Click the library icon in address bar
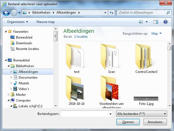This screenshot has height=131, width=174. [24, 13]
